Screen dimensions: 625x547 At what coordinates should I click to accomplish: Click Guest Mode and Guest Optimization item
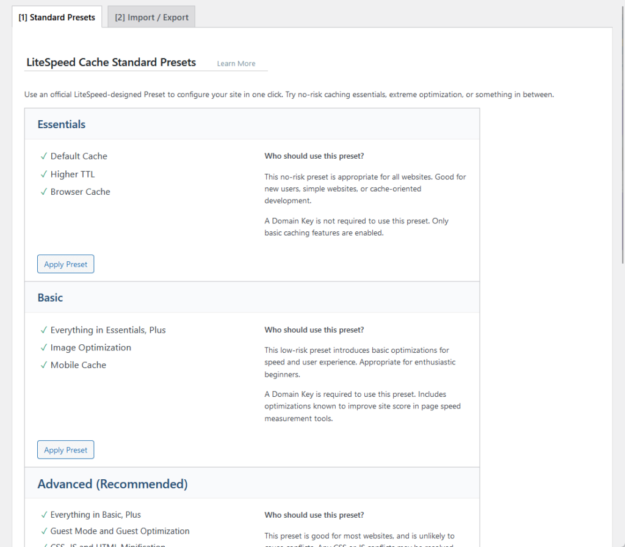click(x=120, y=531)
